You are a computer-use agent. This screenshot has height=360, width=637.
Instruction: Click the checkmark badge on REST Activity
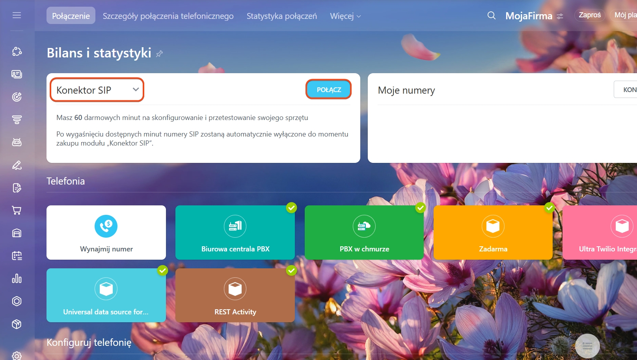point(291,271)
